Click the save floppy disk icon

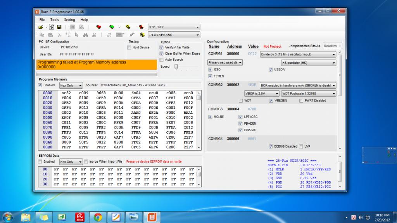(x=59, y=27)
